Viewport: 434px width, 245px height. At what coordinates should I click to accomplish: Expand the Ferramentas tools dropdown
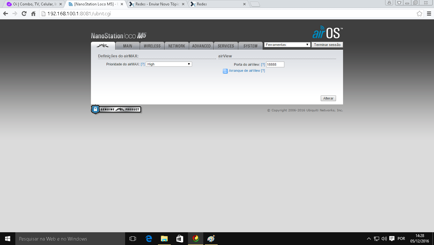pos(287,45)
